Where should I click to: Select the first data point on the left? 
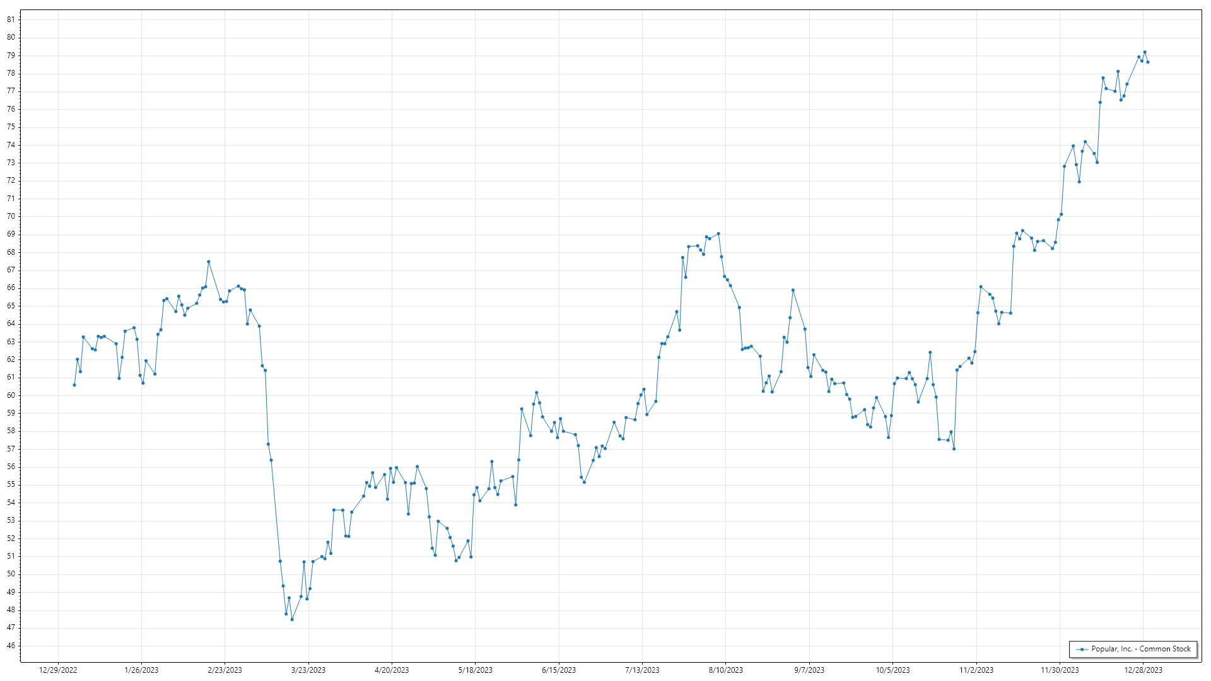(x=74, y=385)
